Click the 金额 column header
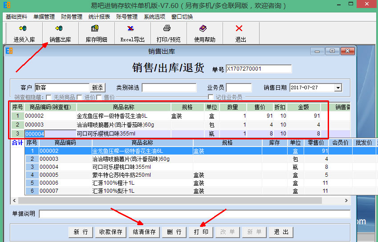The width and height of the screenshot is (378, 242). click(x=303, y=107)
